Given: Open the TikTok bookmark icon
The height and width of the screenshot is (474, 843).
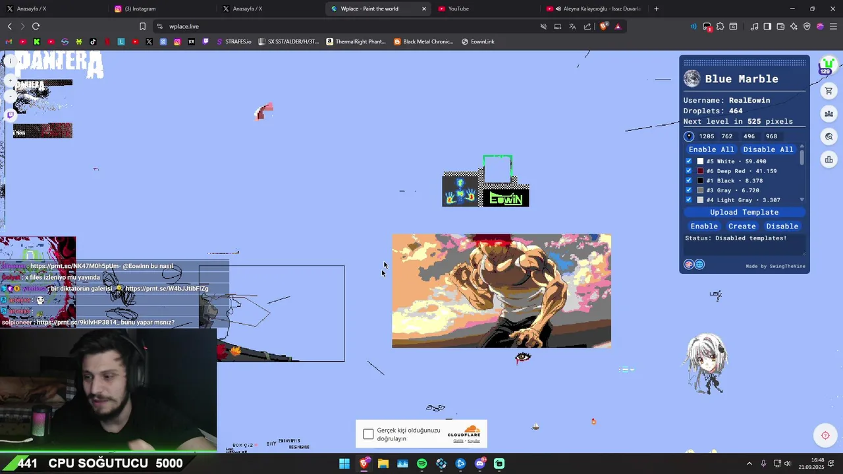Looking at the screenshot, I should coord(93,41).
